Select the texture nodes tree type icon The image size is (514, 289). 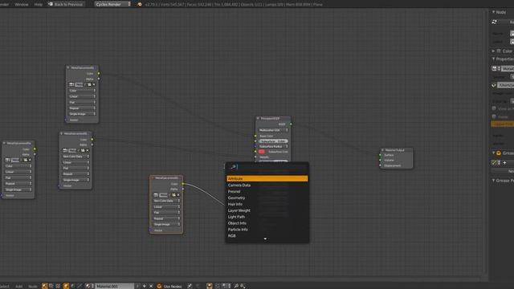coord(58,286)
